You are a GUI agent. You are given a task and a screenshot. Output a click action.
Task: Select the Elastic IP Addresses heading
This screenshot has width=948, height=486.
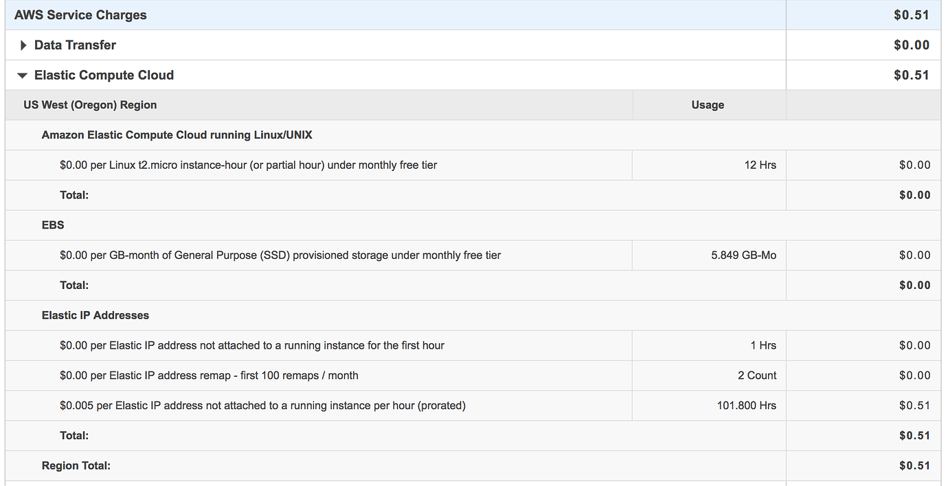point(95,315)
